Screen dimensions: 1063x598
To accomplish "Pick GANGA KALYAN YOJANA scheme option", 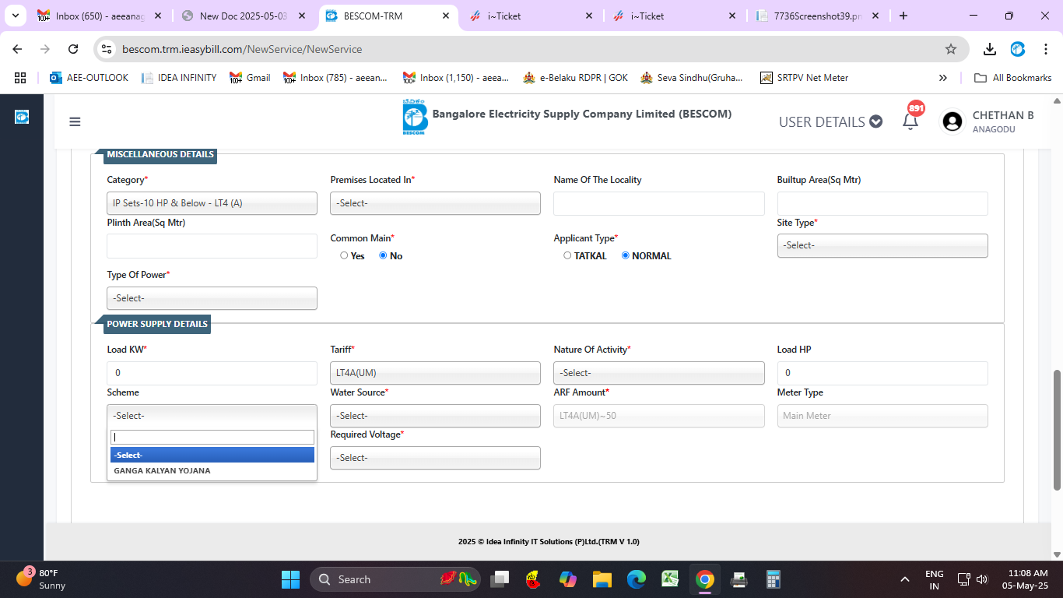I will click(212, 470).
